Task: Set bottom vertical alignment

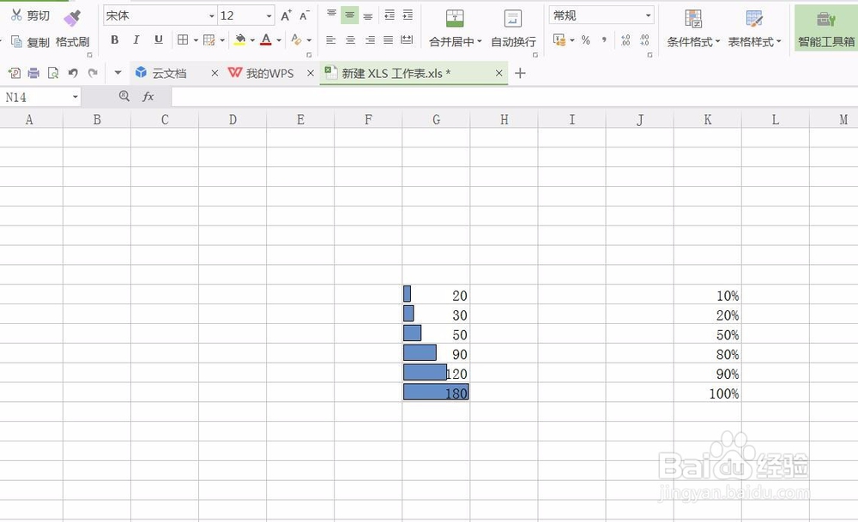Action: pos(368,15)
